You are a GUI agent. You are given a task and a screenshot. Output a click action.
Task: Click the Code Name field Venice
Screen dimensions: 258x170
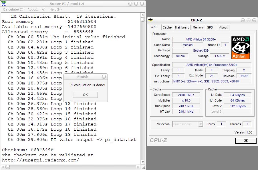(x=187, y=45)
